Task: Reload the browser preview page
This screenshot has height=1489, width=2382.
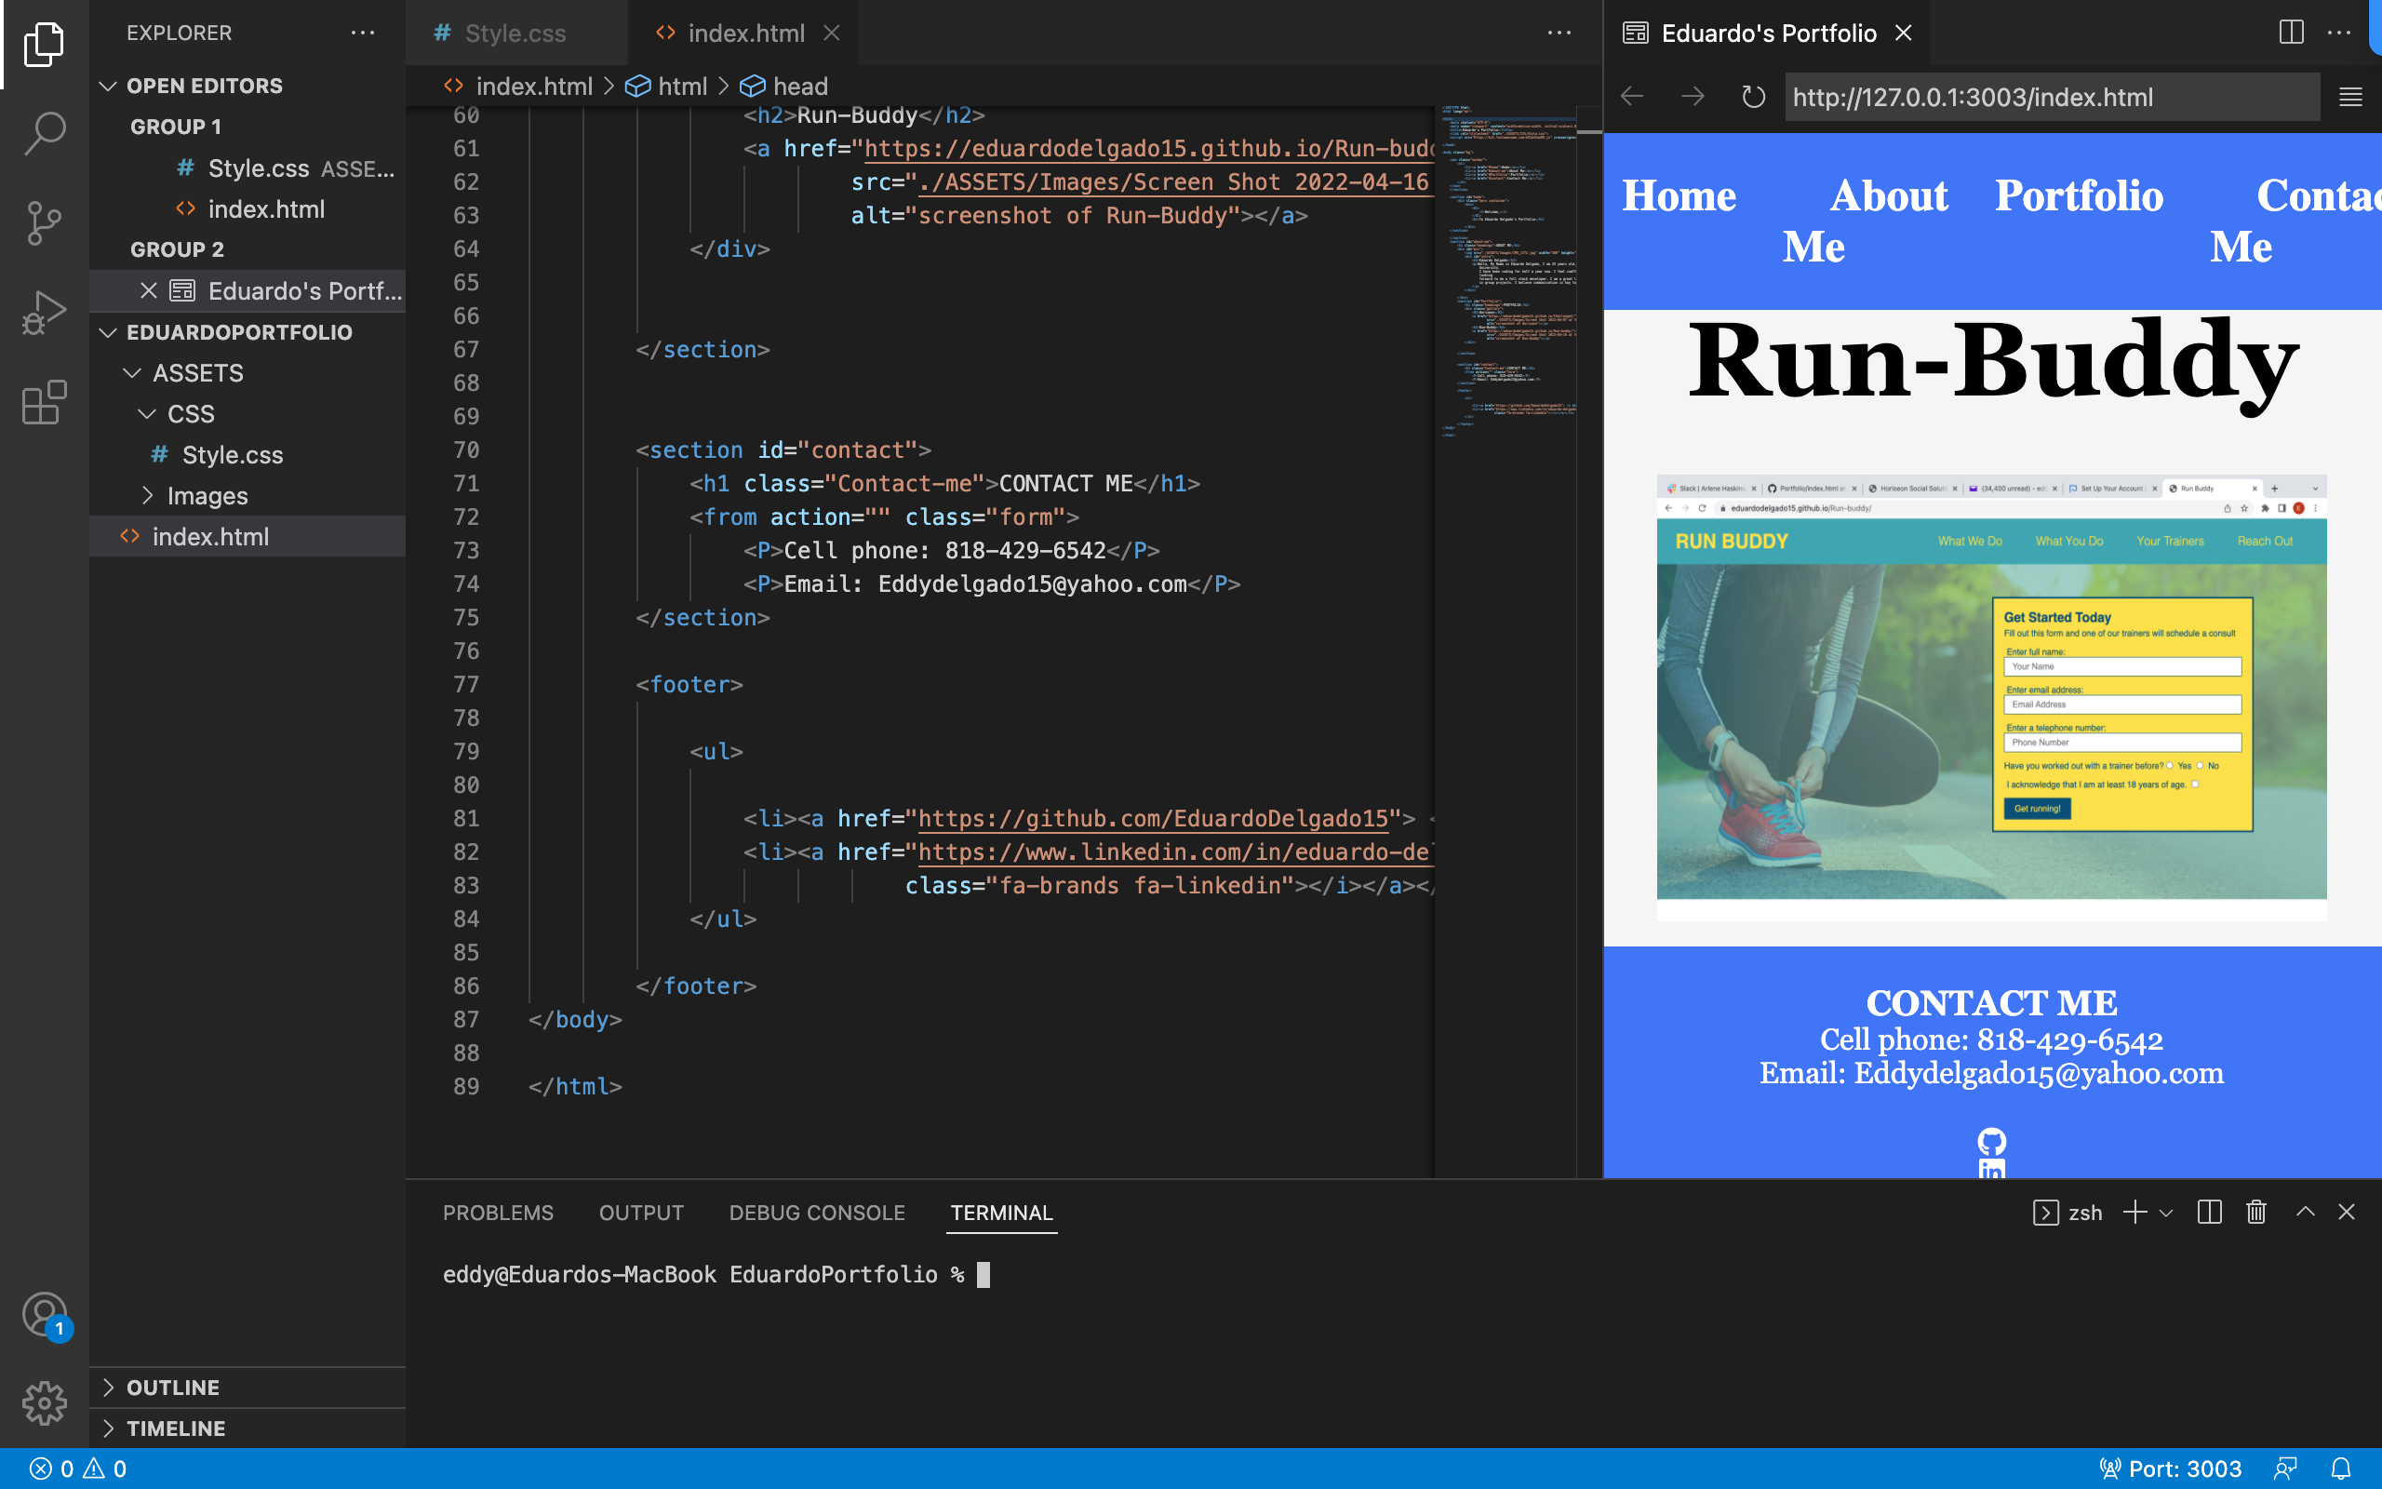Action: click(x=1753, y=97)
